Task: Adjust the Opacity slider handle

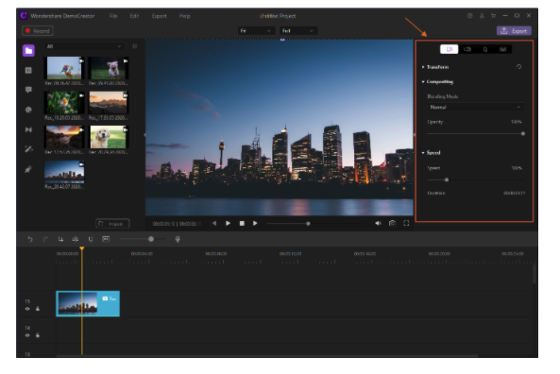Action: point(523,133)
